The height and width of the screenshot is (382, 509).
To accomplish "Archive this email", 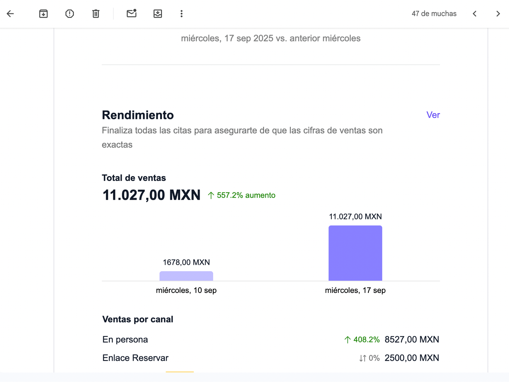I will coord(43,14).
